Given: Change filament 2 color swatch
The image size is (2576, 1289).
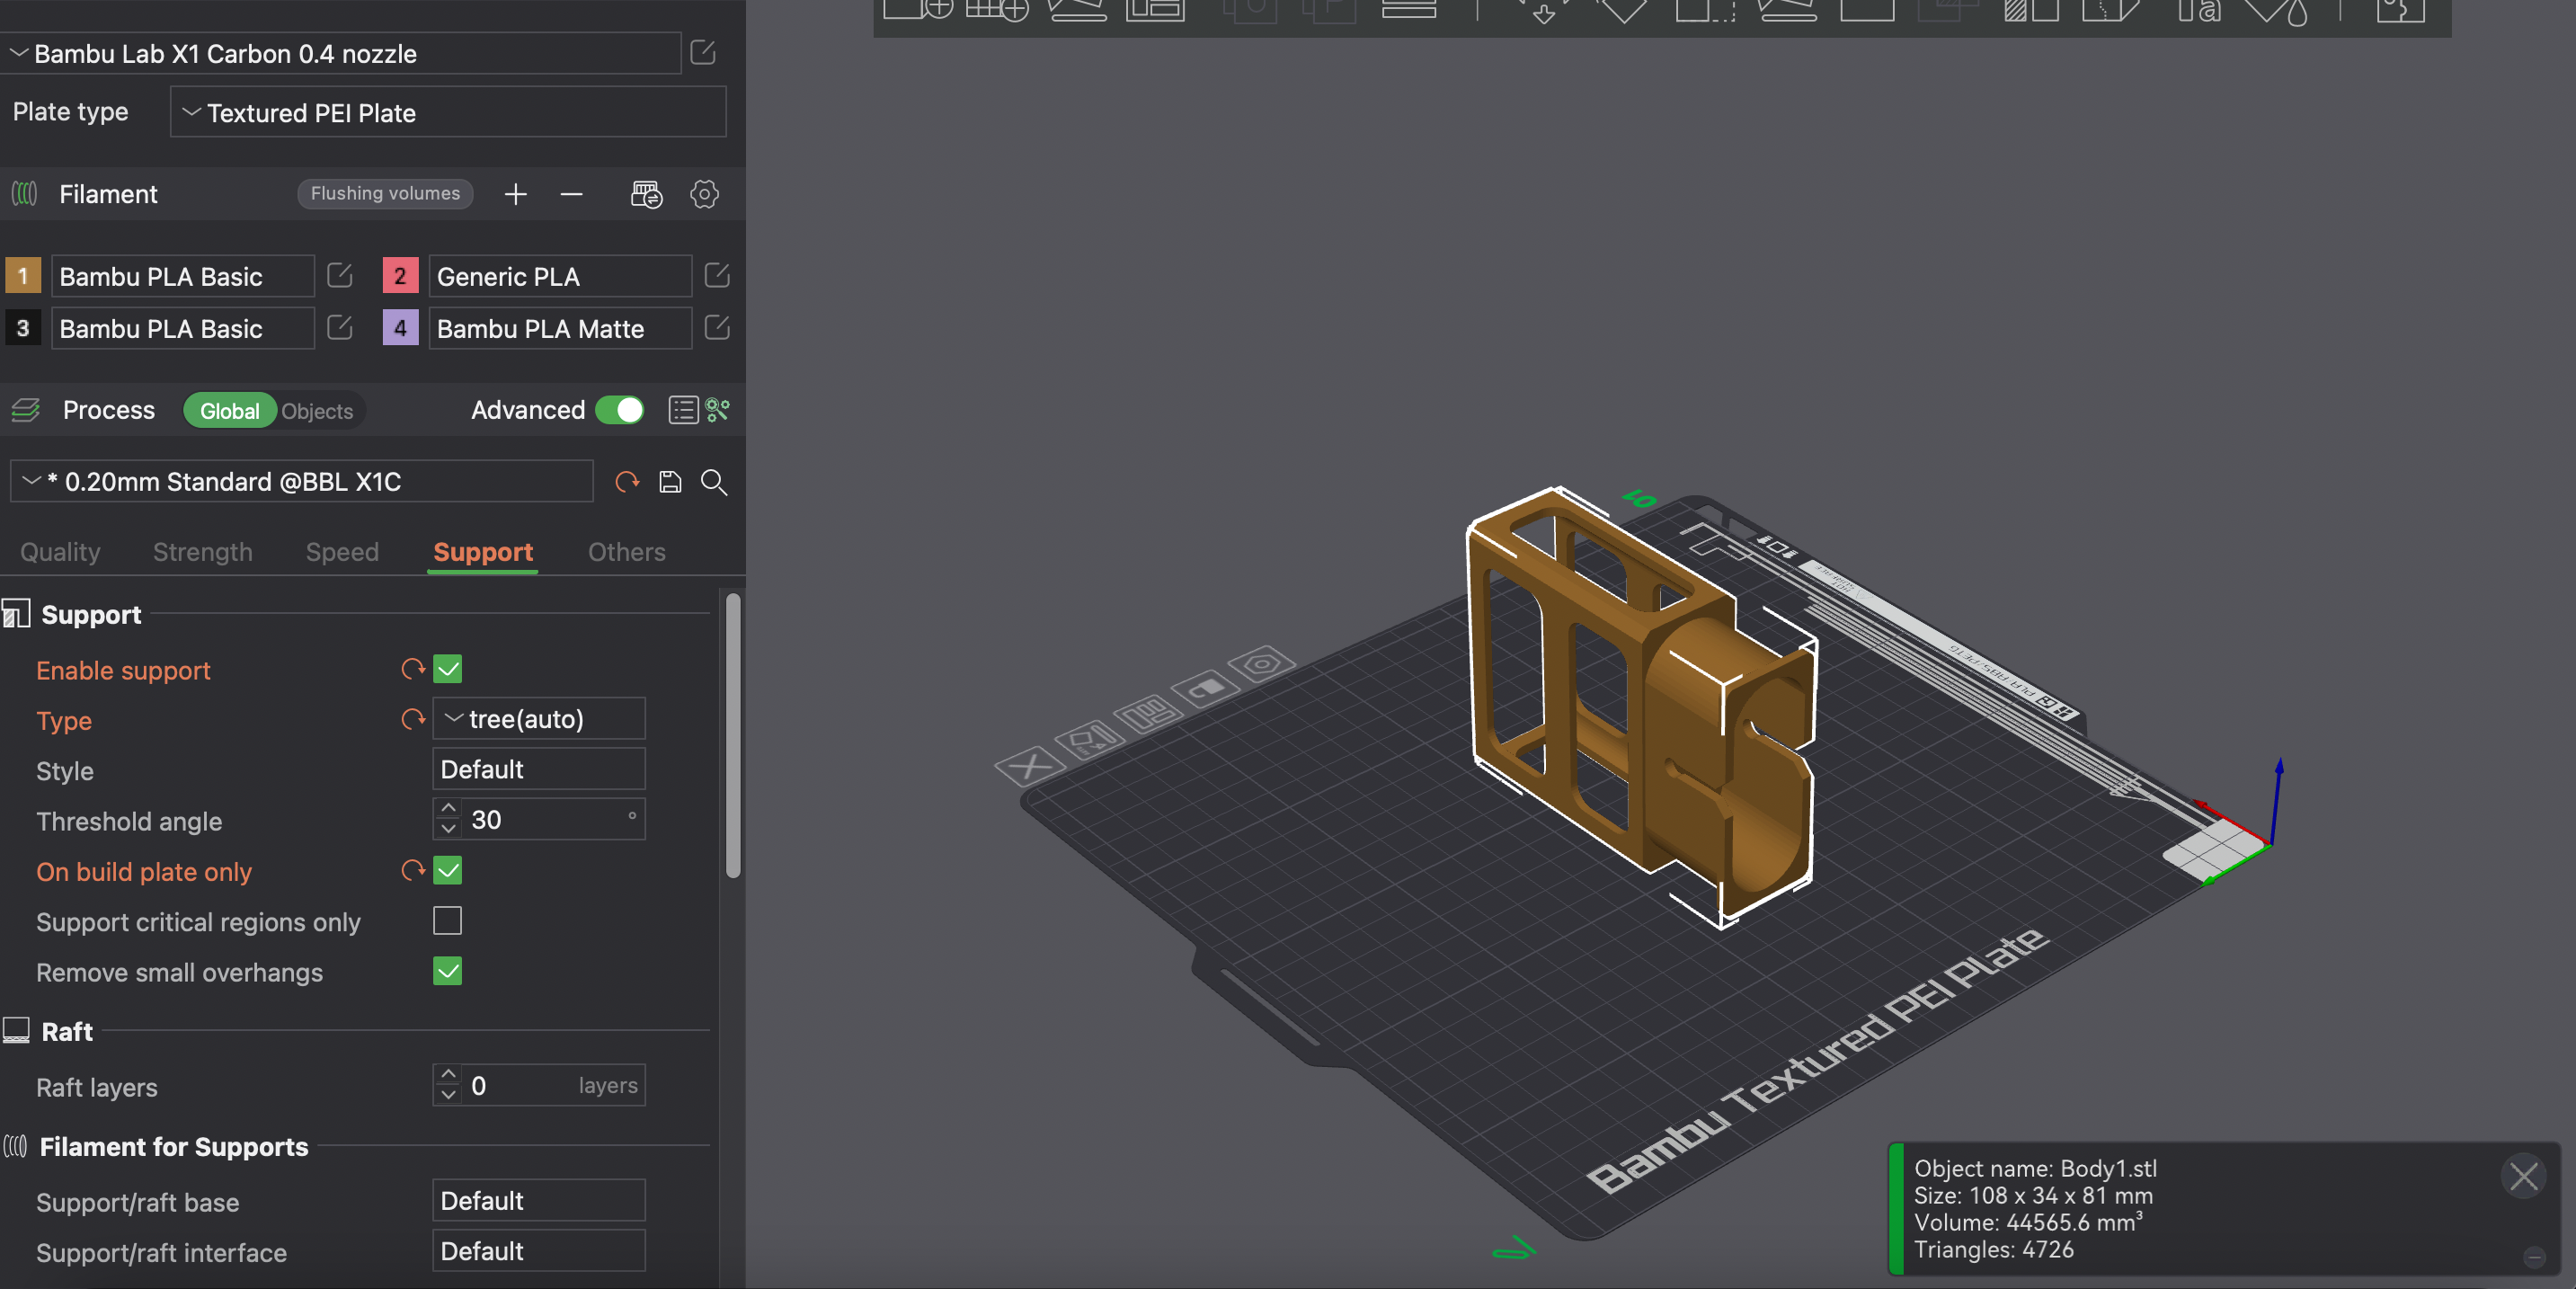Looking at the screenshot, I should click(400, 276).
